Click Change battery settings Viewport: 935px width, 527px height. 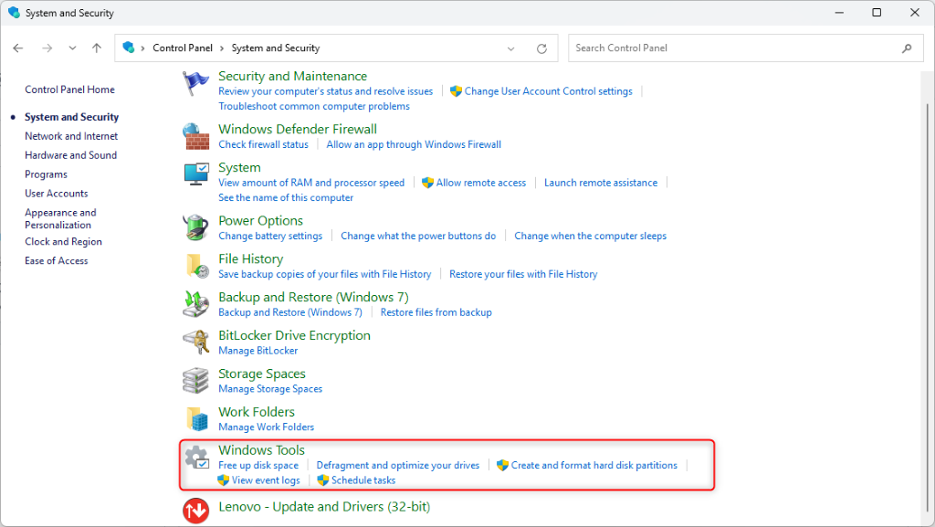(x=270, y=236)
